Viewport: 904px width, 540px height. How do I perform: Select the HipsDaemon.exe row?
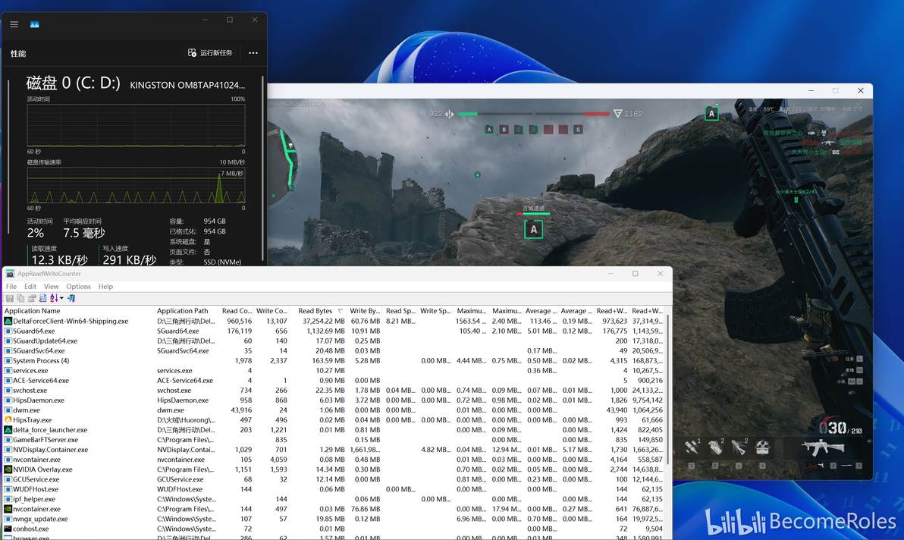tap(334, 400)
